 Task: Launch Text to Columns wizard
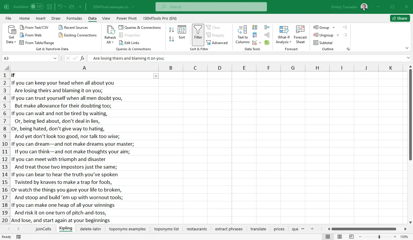(x=242, y=35)
